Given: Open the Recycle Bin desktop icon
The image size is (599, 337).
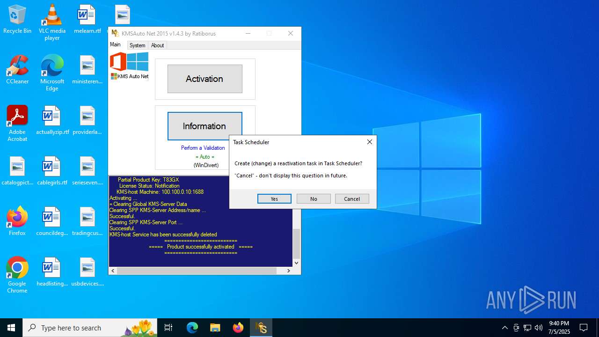Looking at the screenshot, I should pyautogui.click(x=17, y=20).
